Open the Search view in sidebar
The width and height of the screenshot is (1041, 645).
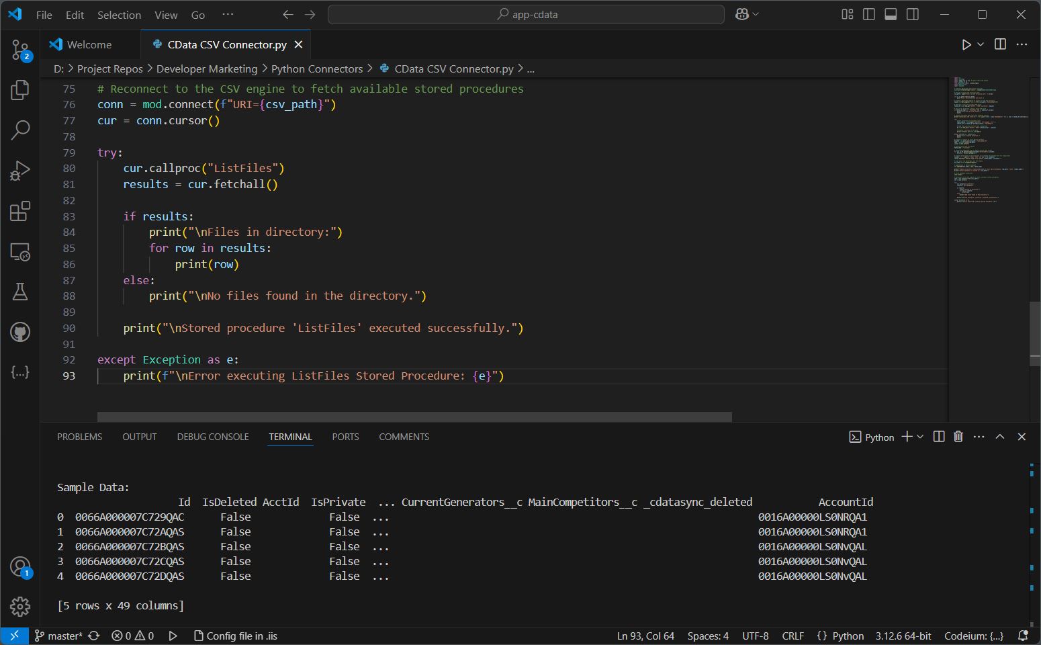click(20, 130)
